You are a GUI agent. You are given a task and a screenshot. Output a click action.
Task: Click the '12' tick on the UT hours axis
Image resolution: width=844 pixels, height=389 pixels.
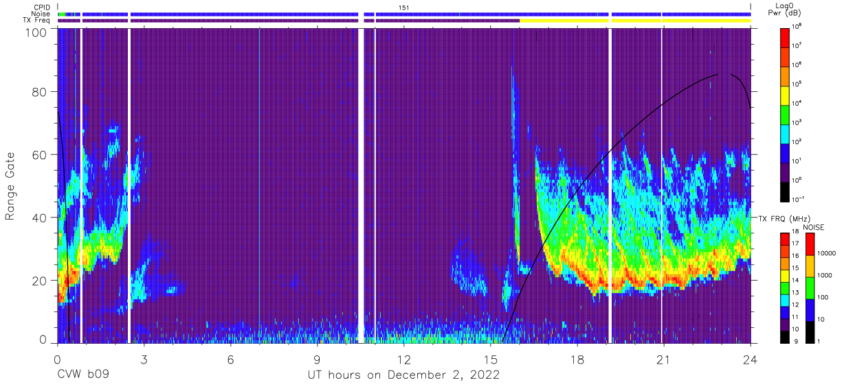(403, 359)
